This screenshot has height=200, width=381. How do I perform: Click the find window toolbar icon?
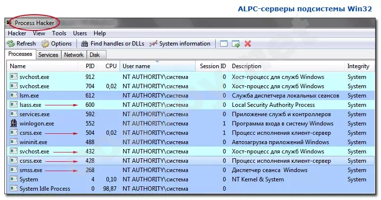pos(224,44)
